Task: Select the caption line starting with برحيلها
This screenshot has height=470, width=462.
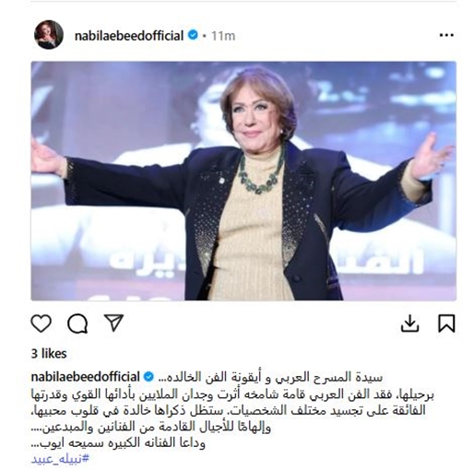Action: (x=232, y=394)
